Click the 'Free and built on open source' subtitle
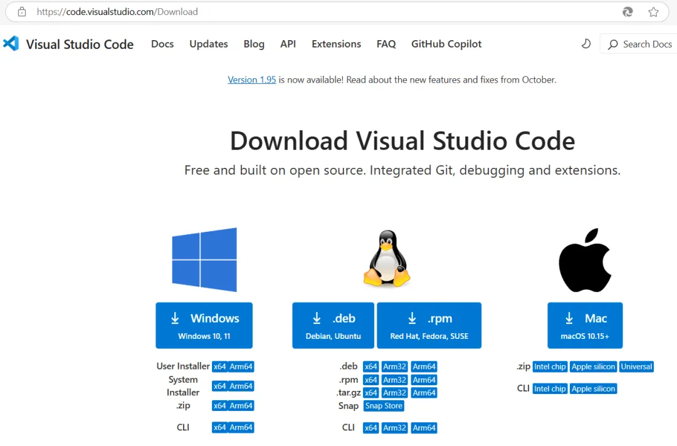 pos(402,170)
